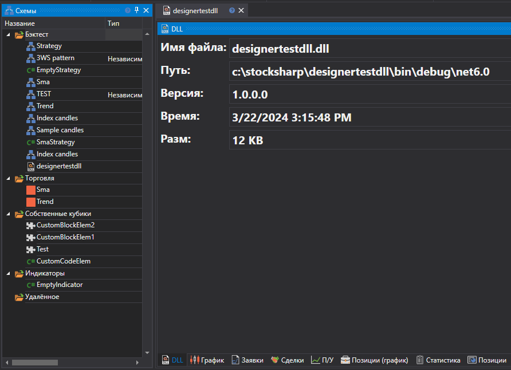Collapse the Индикаторы tree group
The height and width of the screenshot is (370, 511).
point(8,274)
